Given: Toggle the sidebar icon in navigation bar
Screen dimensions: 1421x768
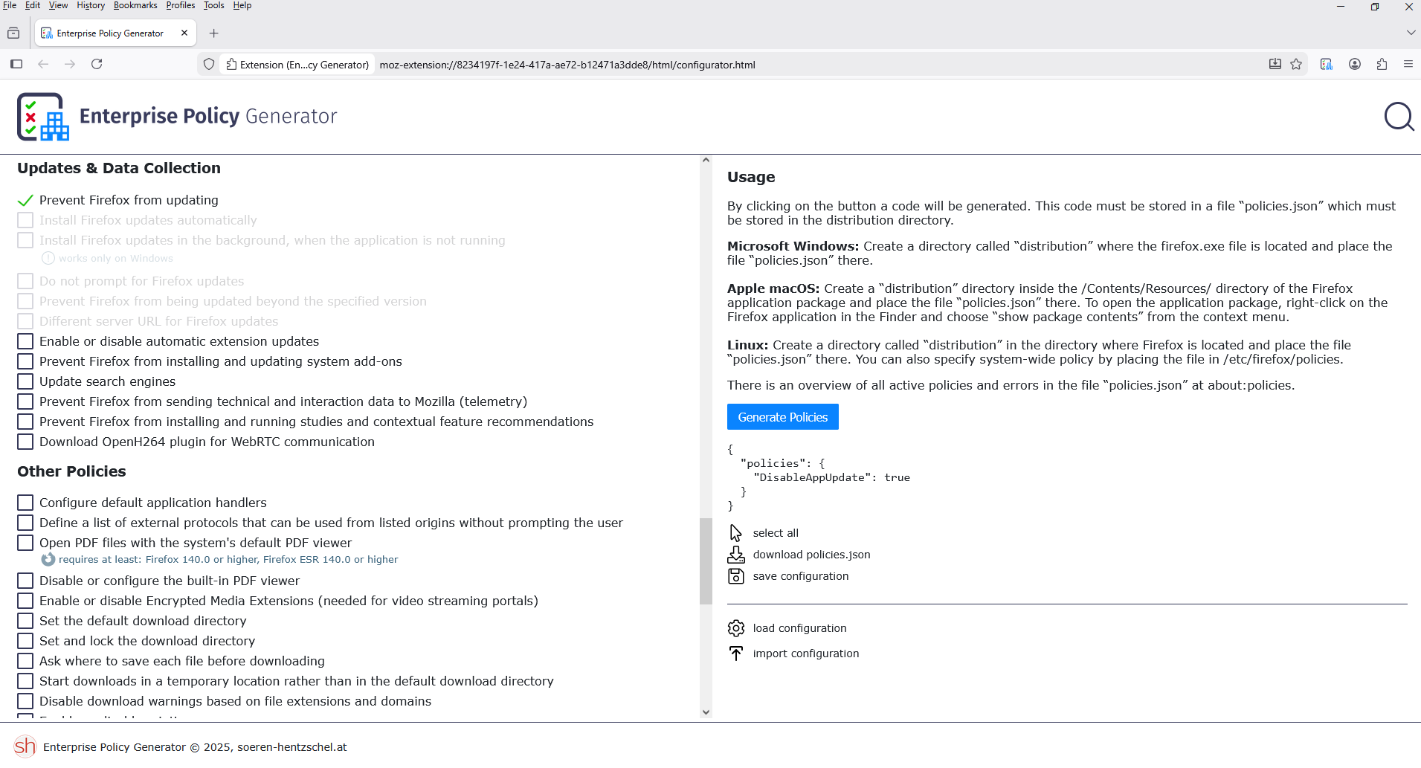Looking at the screenshot, I should click(16, 65).
